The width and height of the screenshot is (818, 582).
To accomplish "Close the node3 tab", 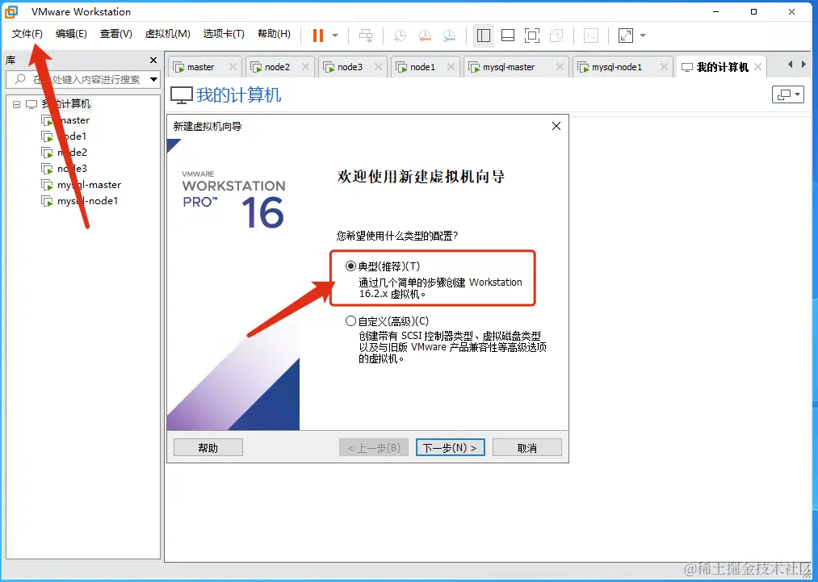I will tap(378, 67).
